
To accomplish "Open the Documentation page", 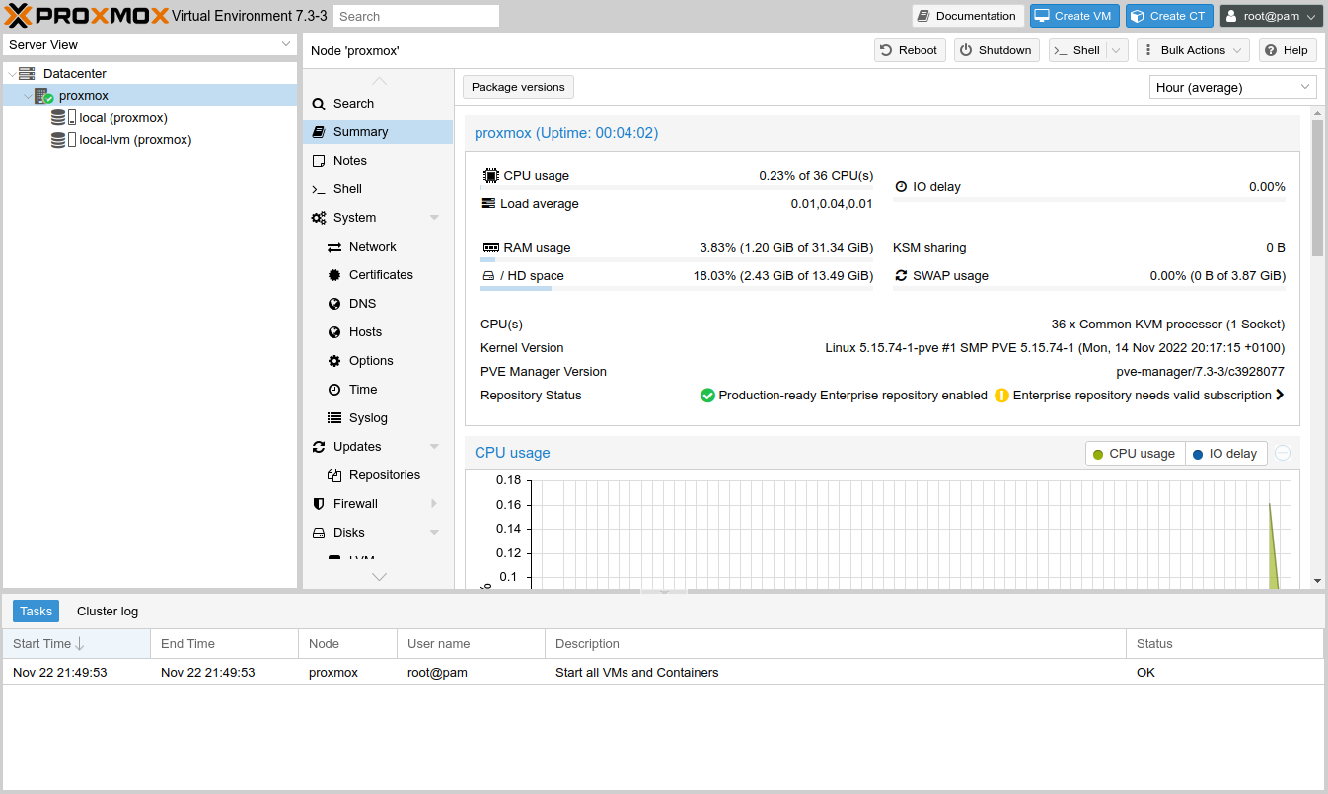I will (967, 15).
